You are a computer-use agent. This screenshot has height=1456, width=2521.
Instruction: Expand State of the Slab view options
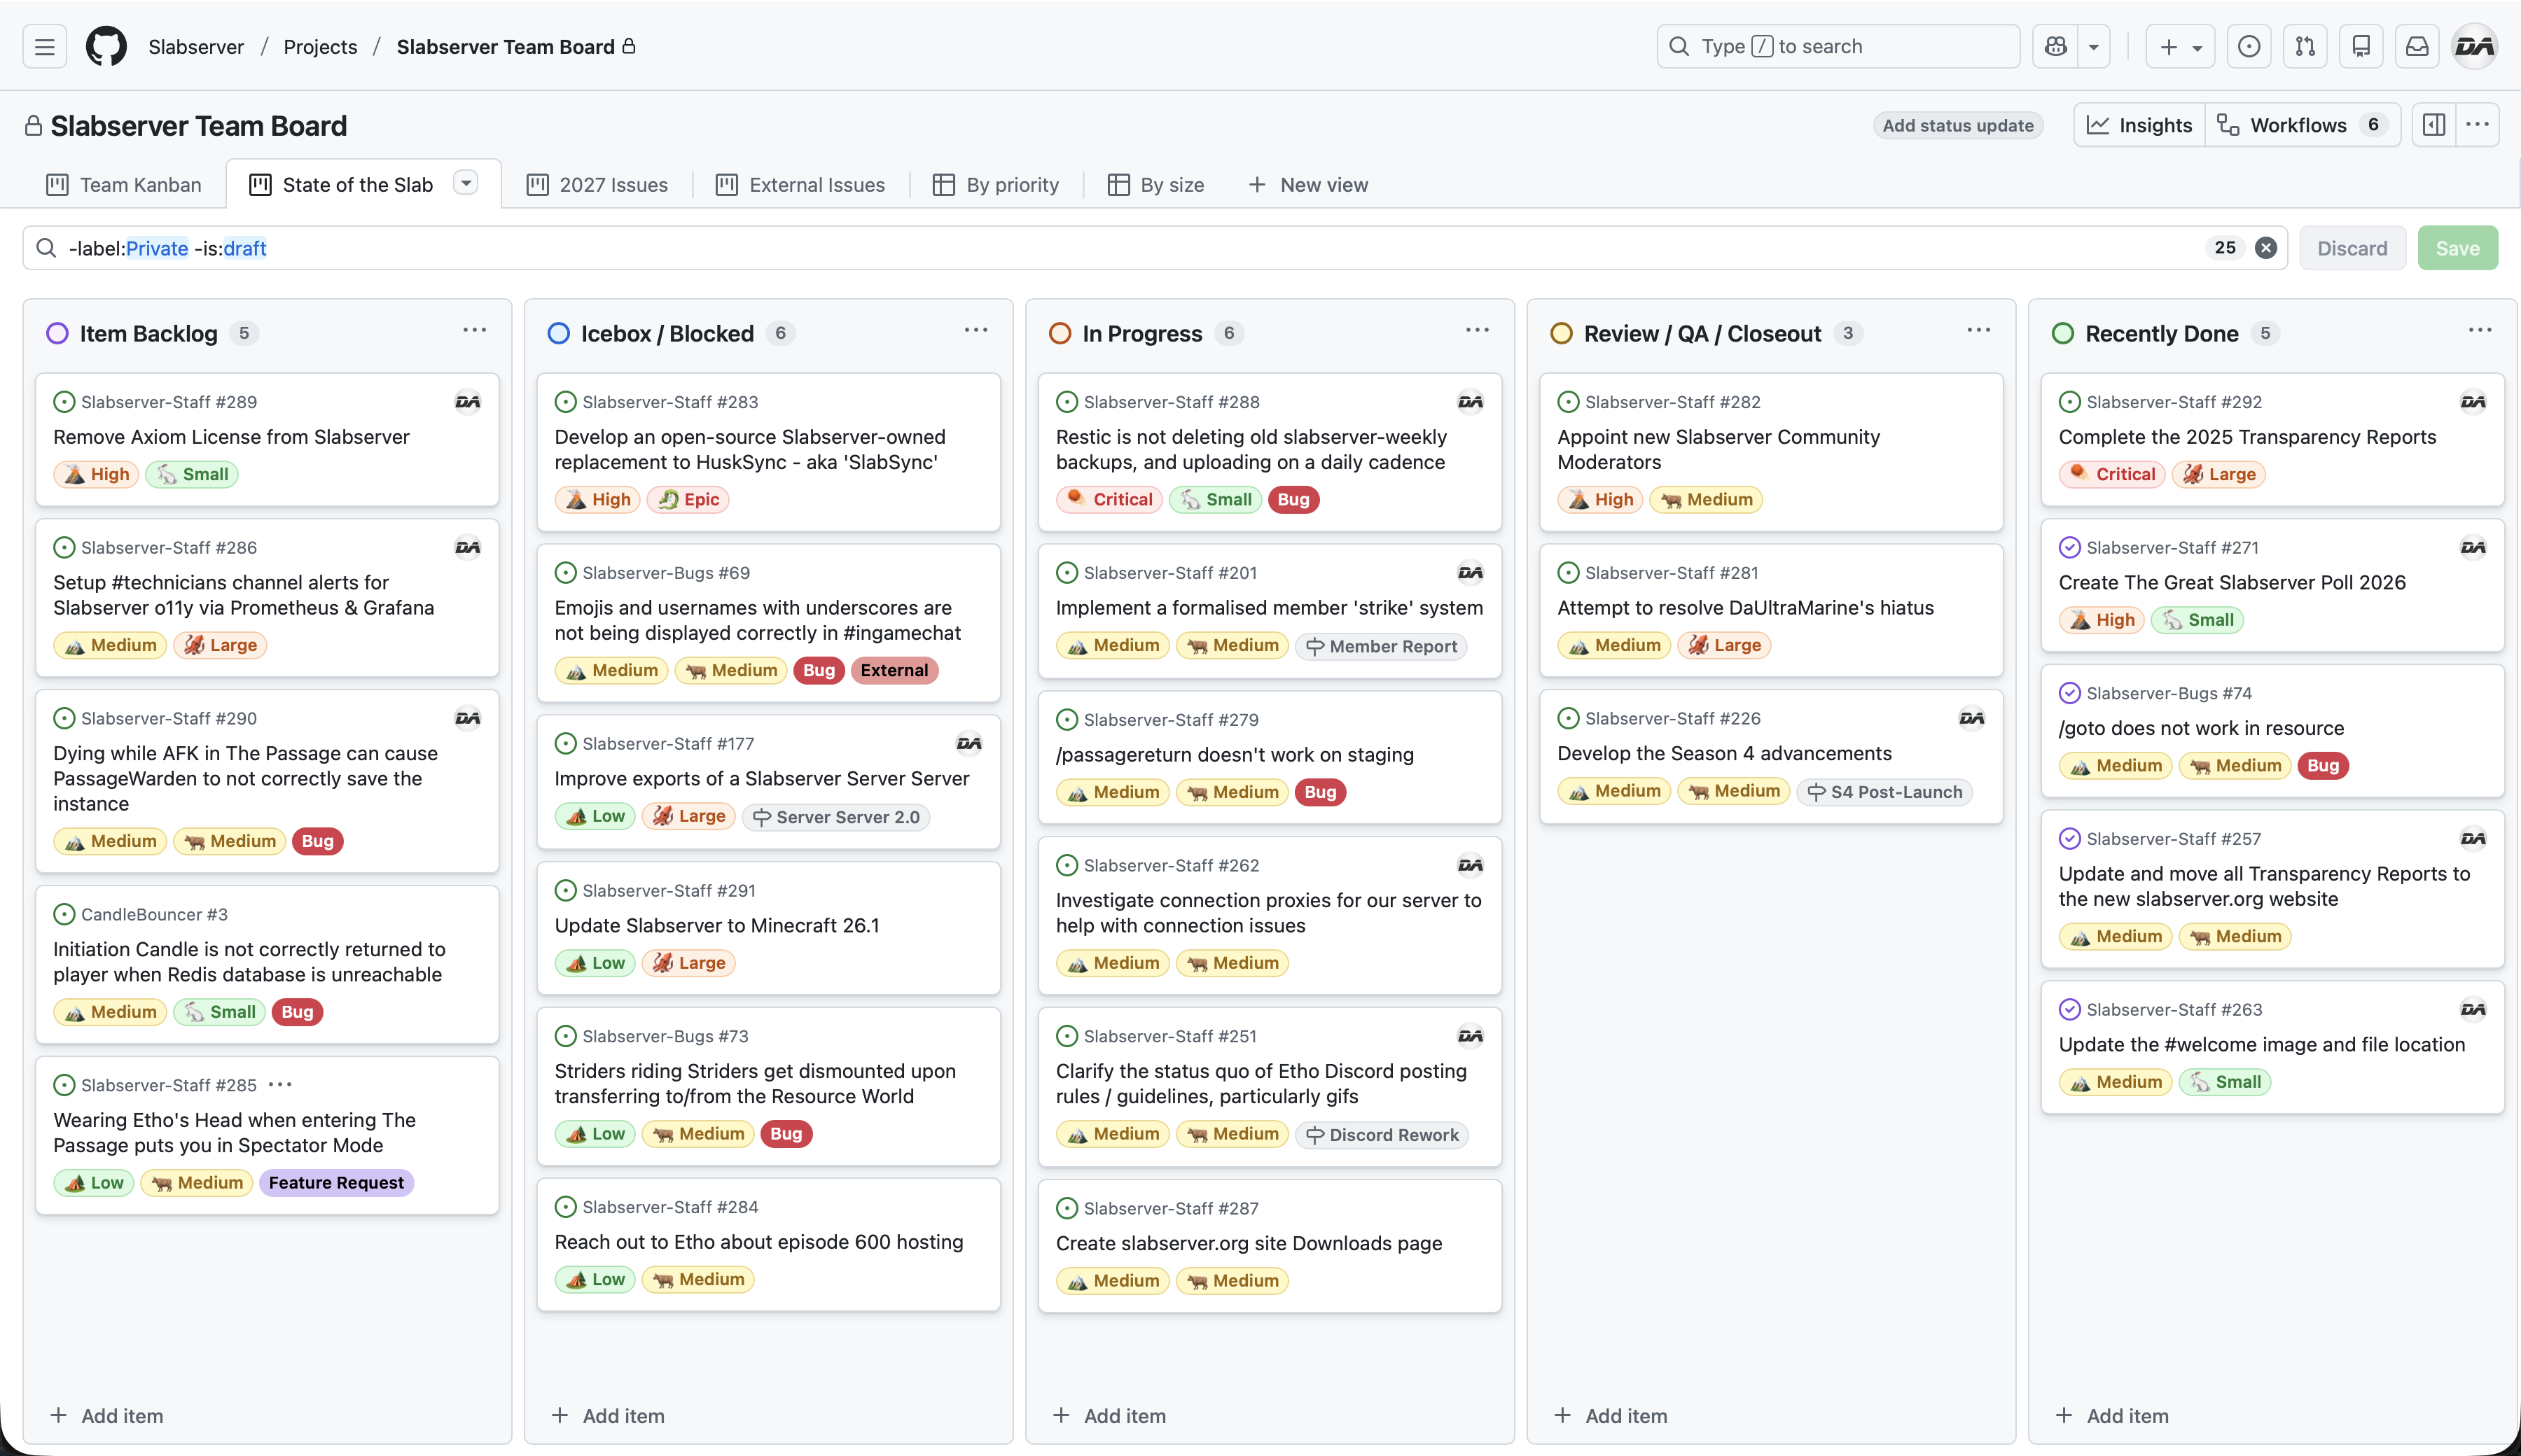point(465,183)
